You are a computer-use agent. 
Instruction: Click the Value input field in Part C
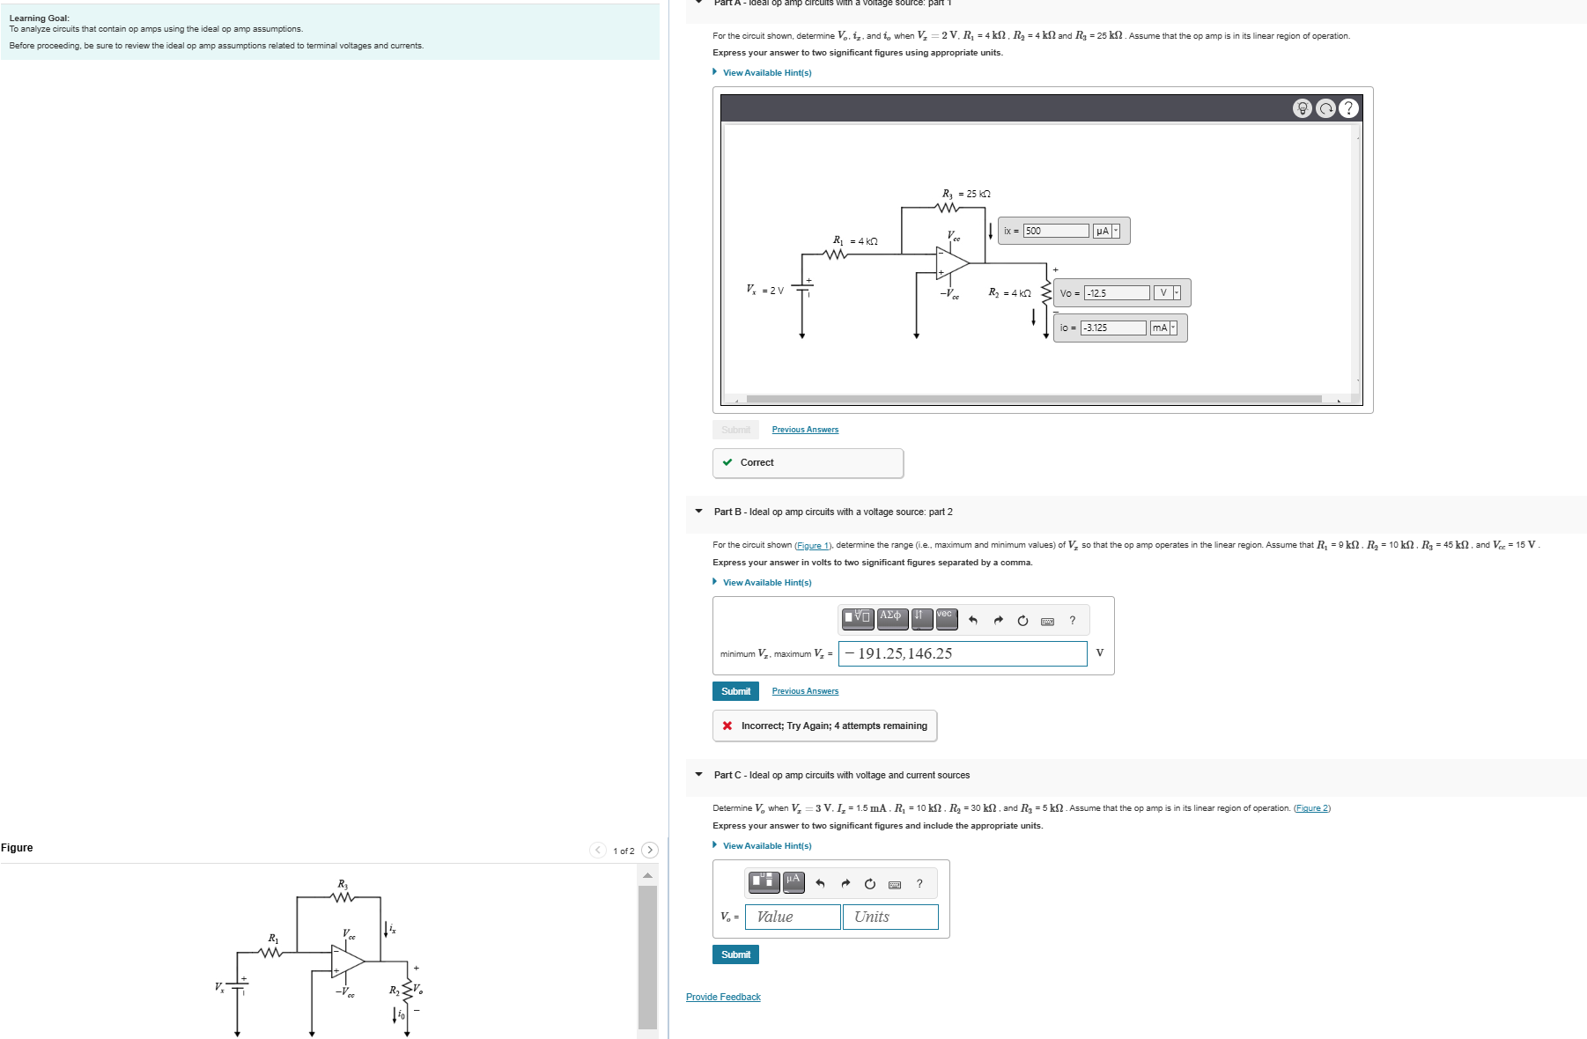792,917
